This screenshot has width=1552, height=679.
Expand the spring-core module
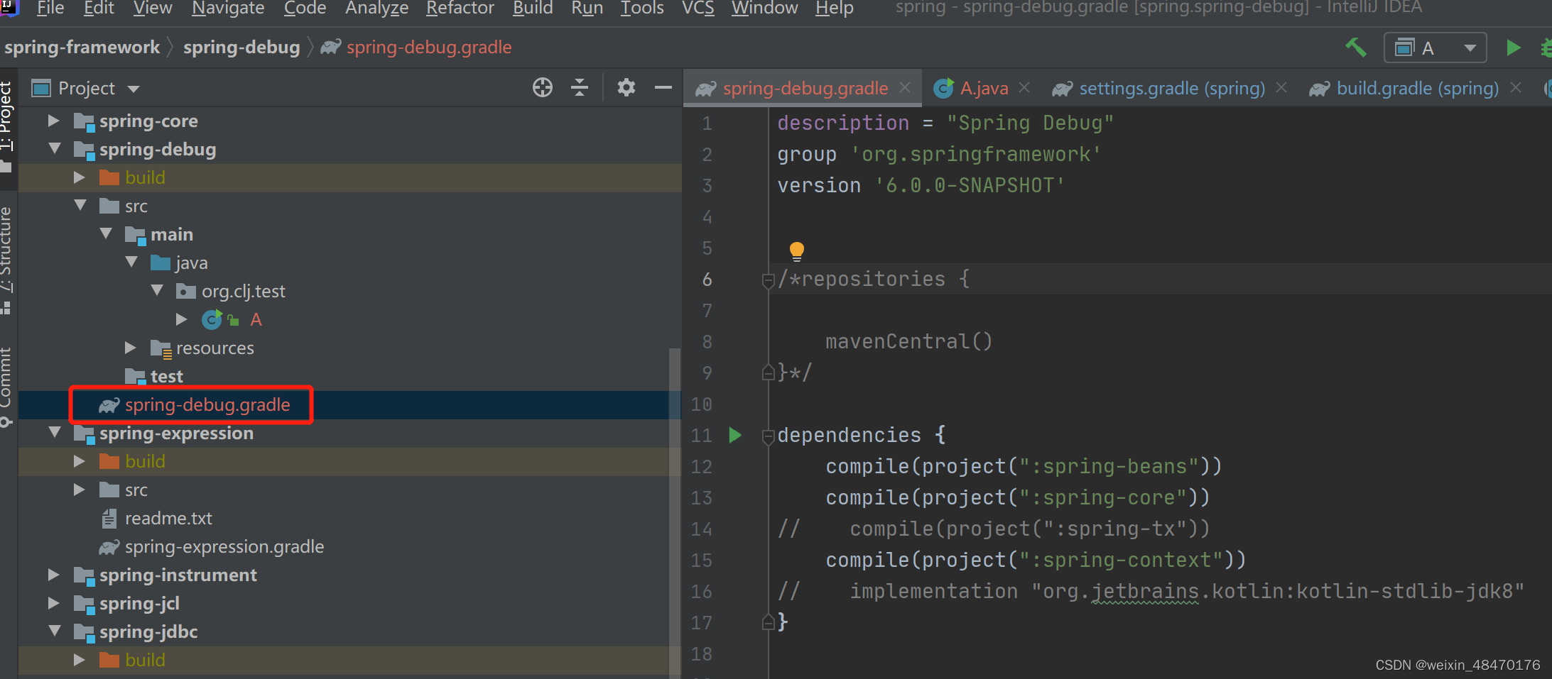point(53,121)
